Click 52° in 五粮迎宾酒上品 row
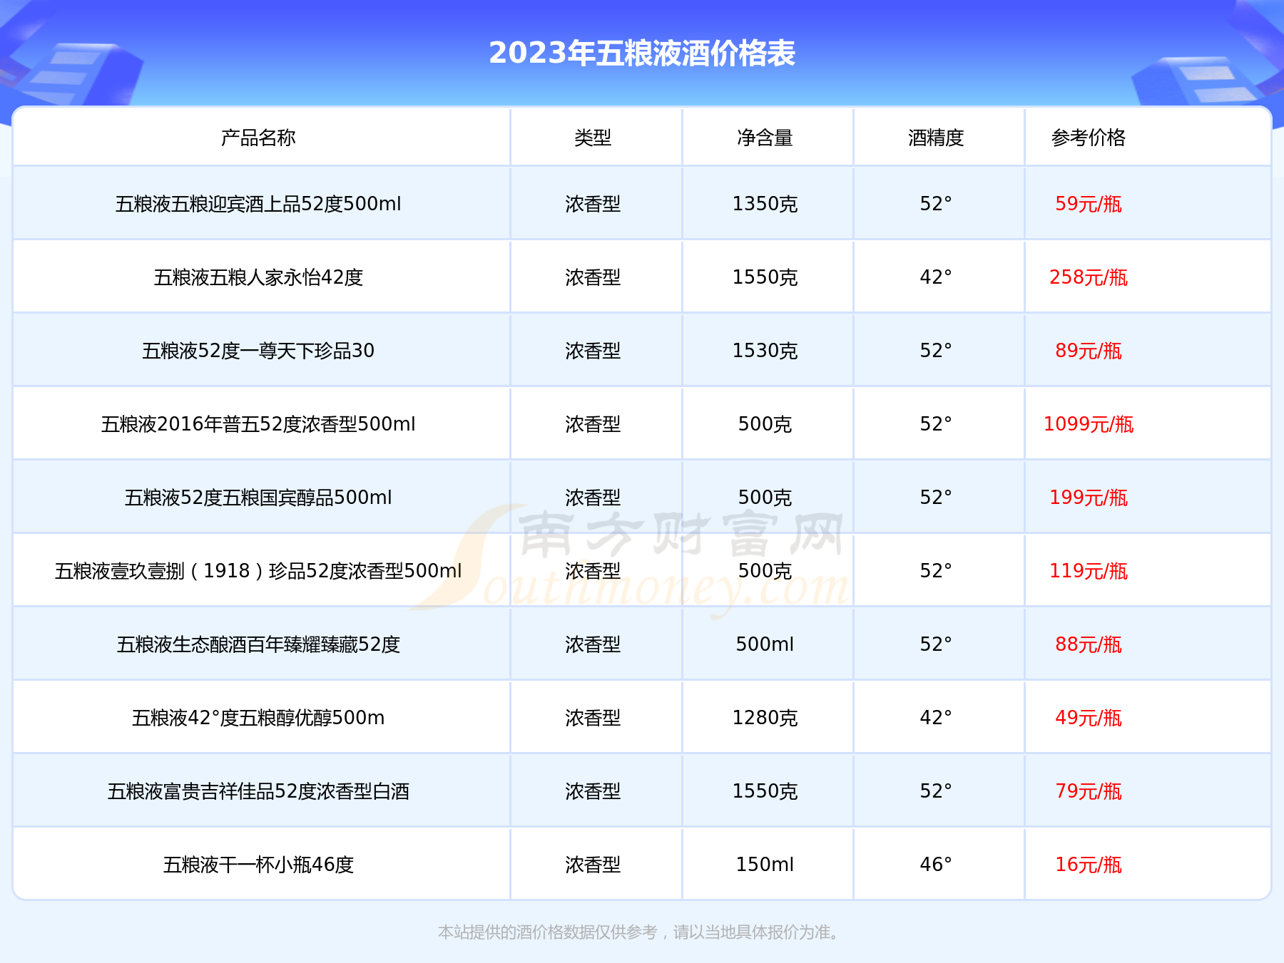1284x963 pixels. 936,204
